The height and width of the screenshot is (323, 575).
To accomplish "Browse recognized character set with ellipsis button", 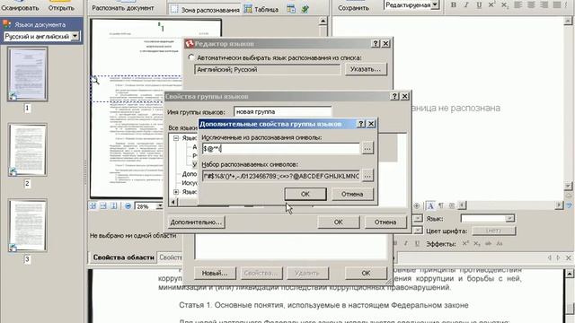I will click(367, 176).
